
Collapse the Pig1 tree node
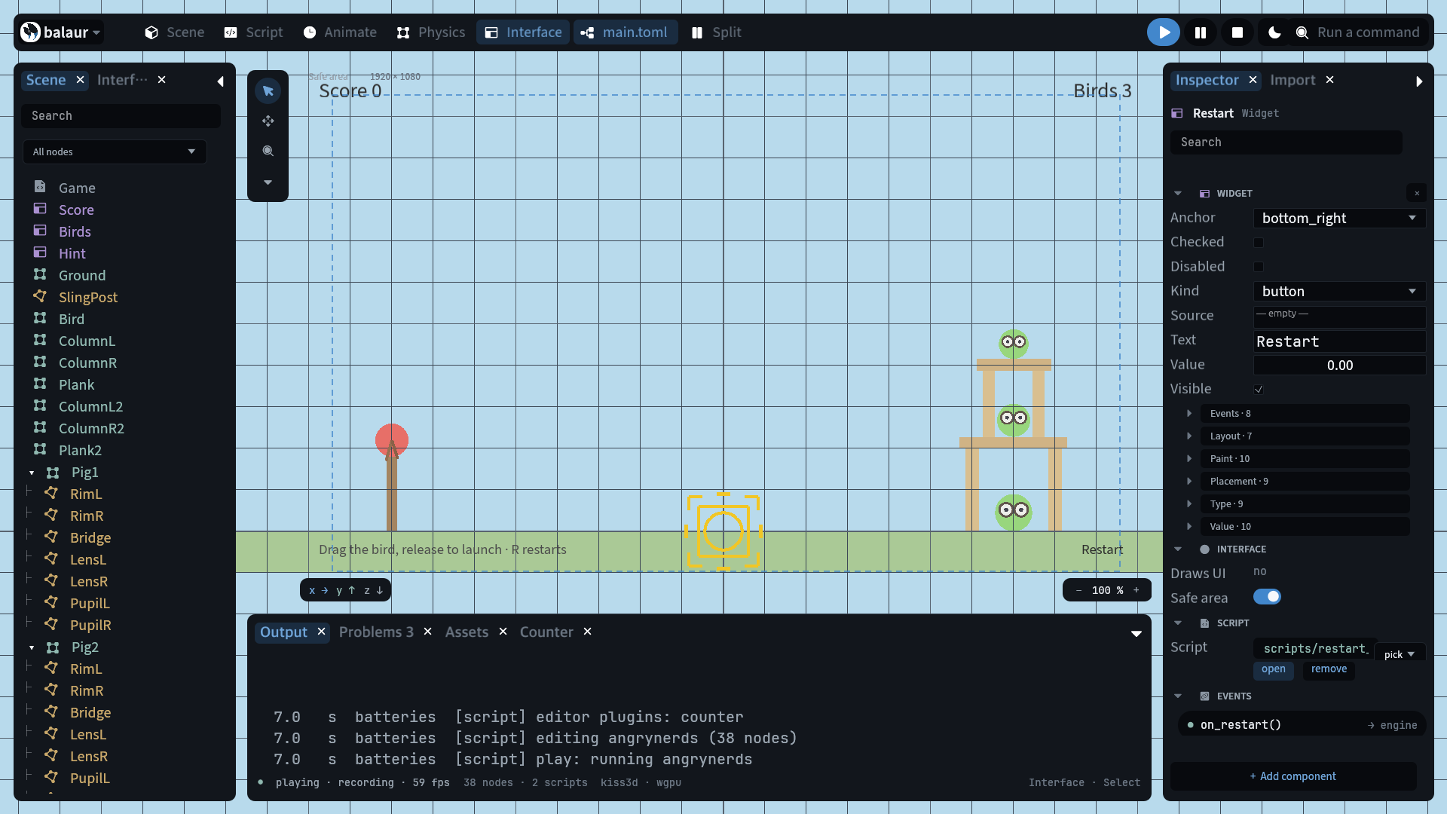32,473
